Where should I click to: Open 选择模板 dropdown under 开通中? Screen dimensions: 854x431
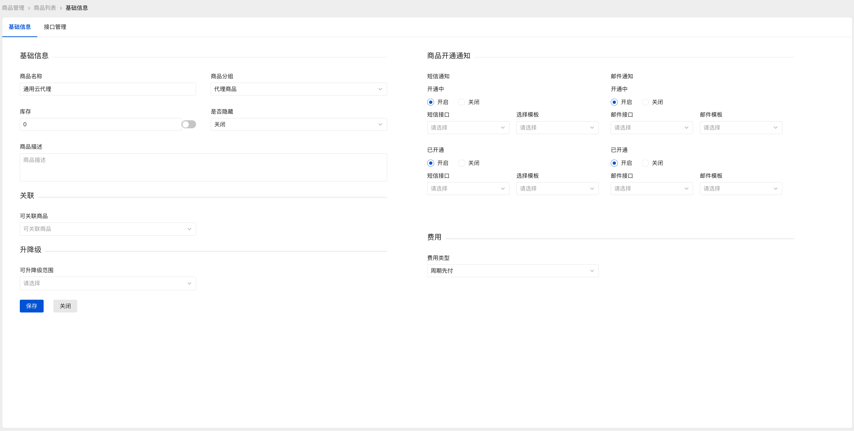click(557, 128)
